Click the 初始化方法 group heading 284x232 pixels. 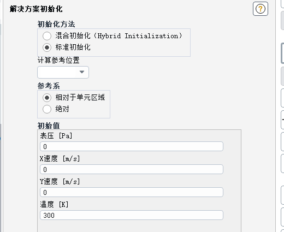tap(56, 24)
